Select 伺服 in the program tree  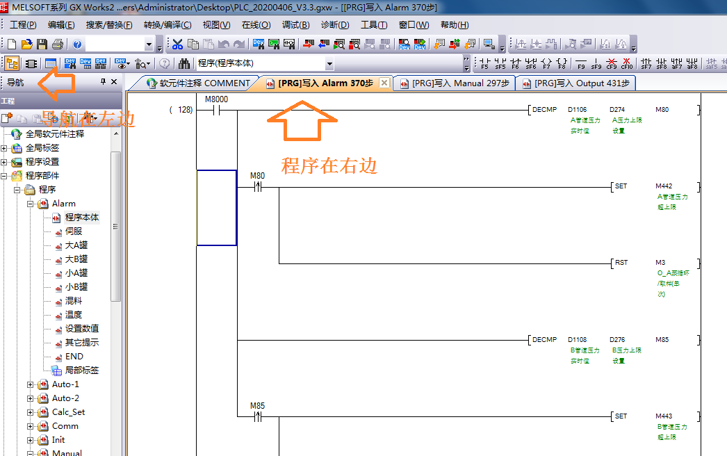pyautogui.click(x=73, y=231)
